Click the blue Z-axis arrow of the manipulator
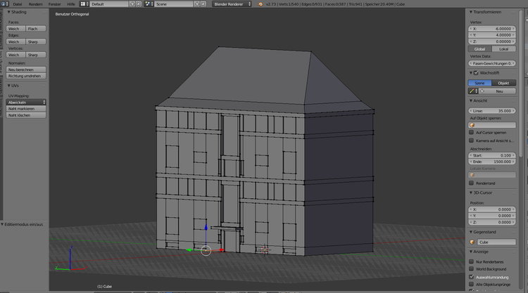Screen dimensions: 528x293 coord(206,228)
